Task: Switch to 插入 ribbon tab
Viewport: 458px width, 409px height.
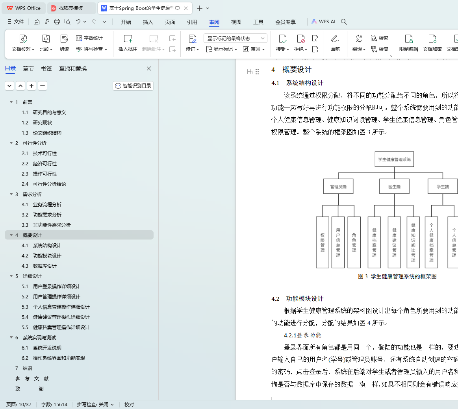Action: click(x=148, y=22)
